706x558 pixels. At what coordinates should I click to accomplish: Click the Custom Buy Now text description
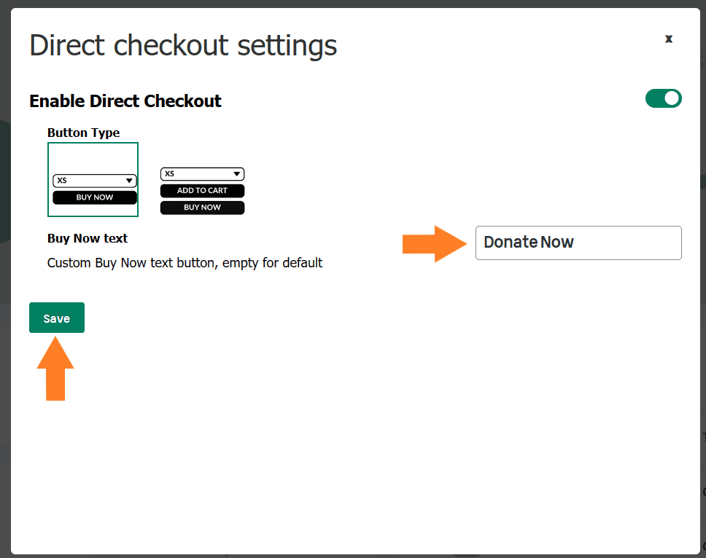pos(185,262)
